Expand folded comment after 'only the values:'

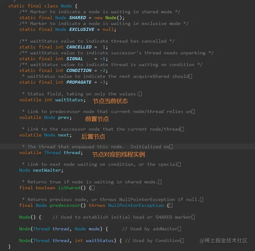coord(140,94)
